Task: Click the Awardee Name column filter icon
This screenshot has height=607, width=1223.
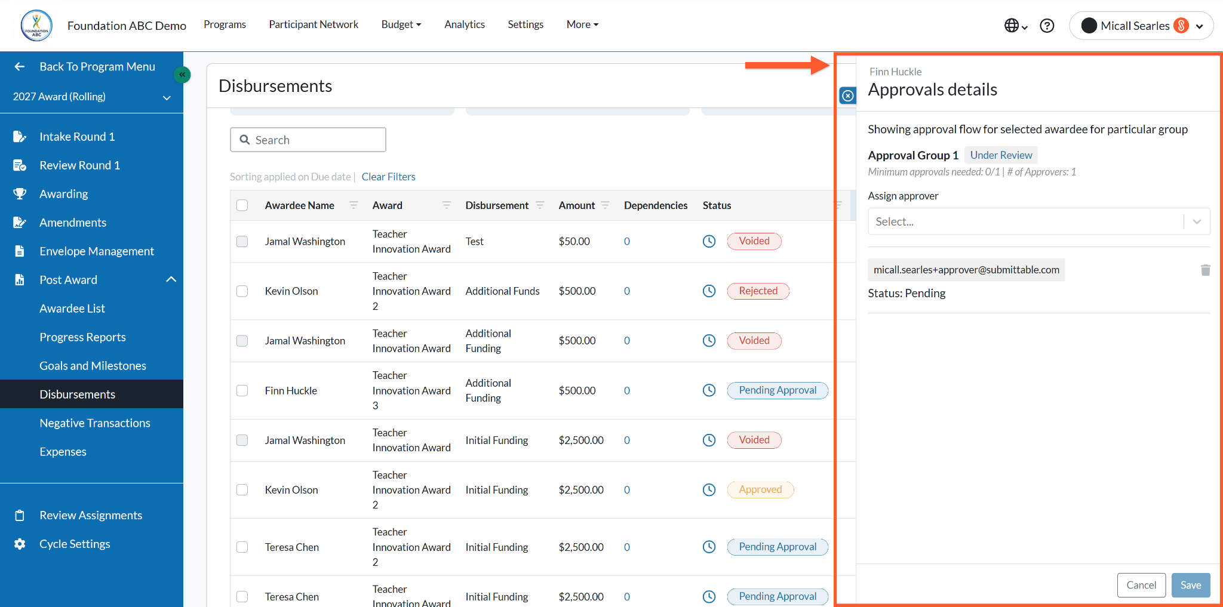Action: 354,205
